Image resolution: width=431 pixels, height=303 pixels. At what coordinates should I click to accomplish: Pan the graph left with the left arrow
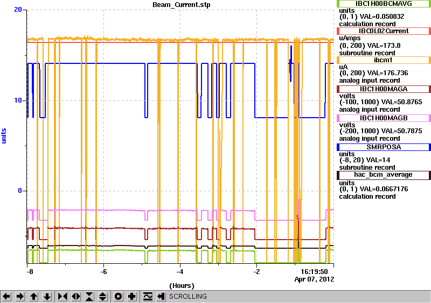[7, 297]
